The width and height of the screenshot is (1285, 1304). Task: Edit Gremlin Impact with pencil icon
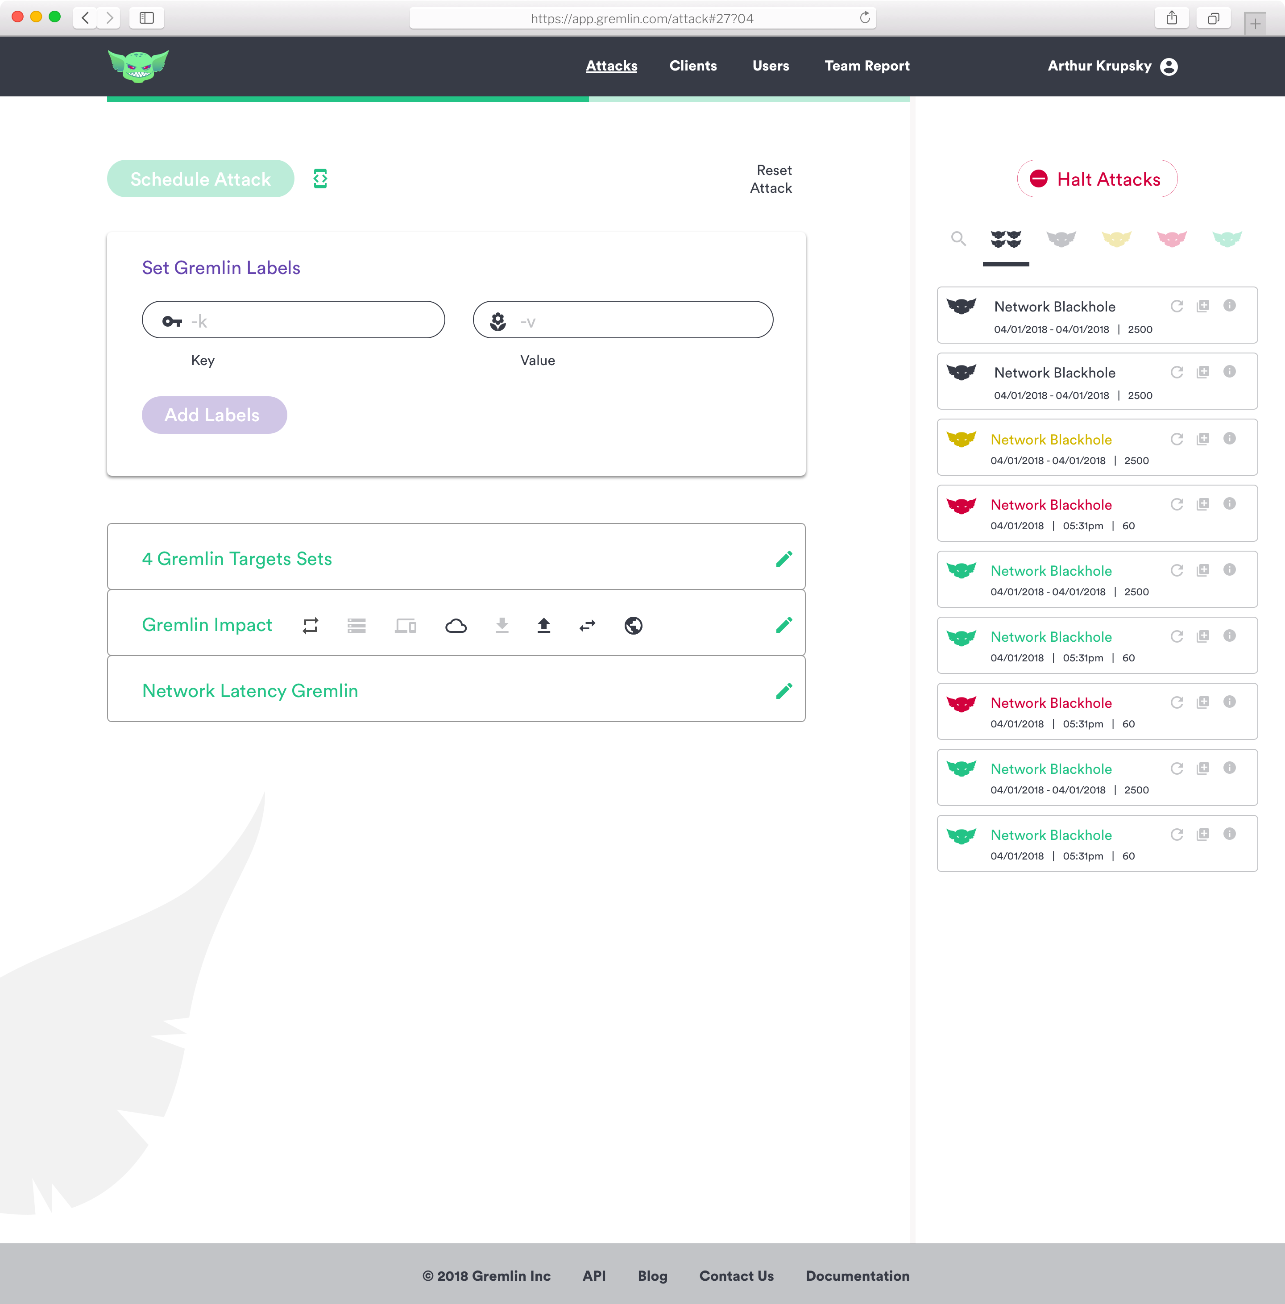point(784,625)
